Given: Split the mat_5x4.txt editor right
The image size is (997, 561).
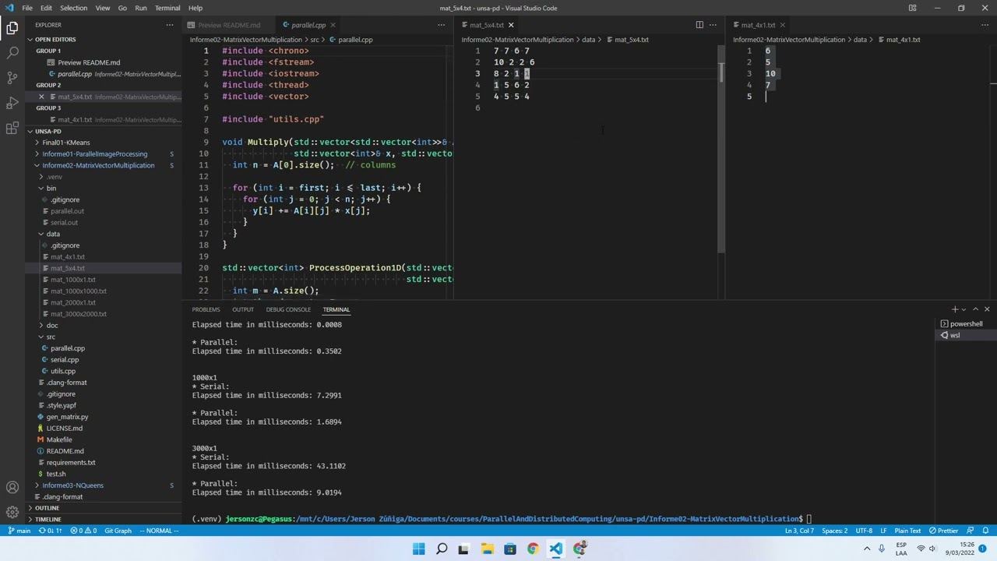Looking at the screenshot, I should 699,25.
